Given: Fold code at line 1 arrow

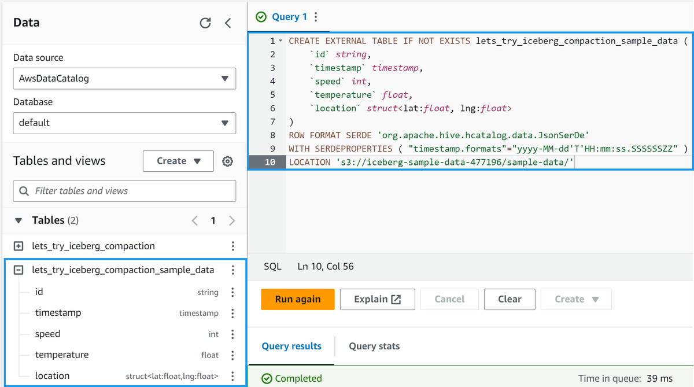Looking at the screenshot, I should click(280, 42).
